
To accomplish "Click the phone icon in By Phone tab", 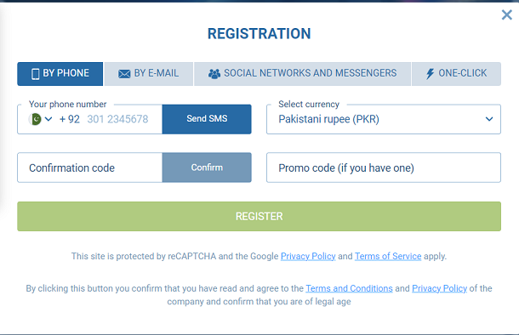I will pyautogui.click(x=35, y=74).
